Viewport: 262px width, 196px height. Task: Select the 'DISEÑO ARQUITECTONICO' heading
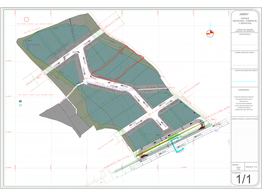coord(245,53)
